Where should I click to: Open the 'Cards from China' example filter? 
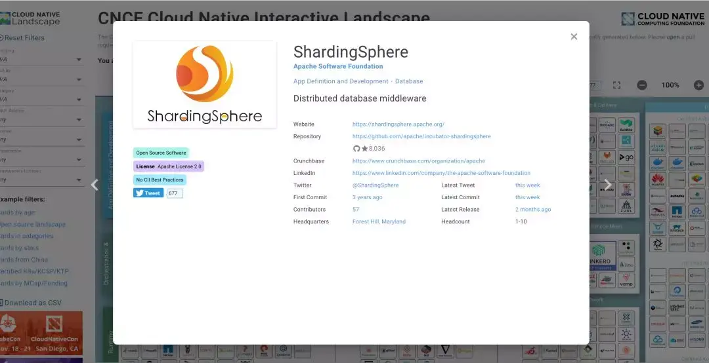pyautogui.click(x=24, y=259)
